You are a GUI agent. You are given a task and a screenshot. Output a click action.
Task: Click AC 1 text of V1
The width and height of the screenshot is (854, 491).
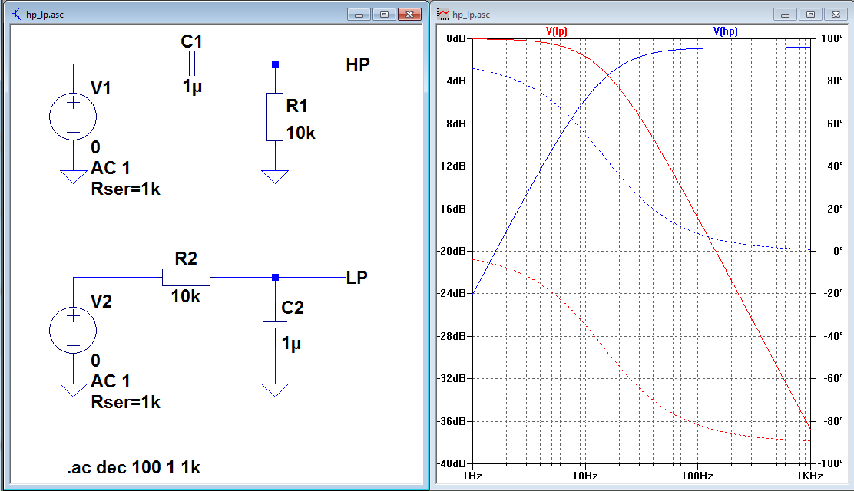(x=111, y=168)
